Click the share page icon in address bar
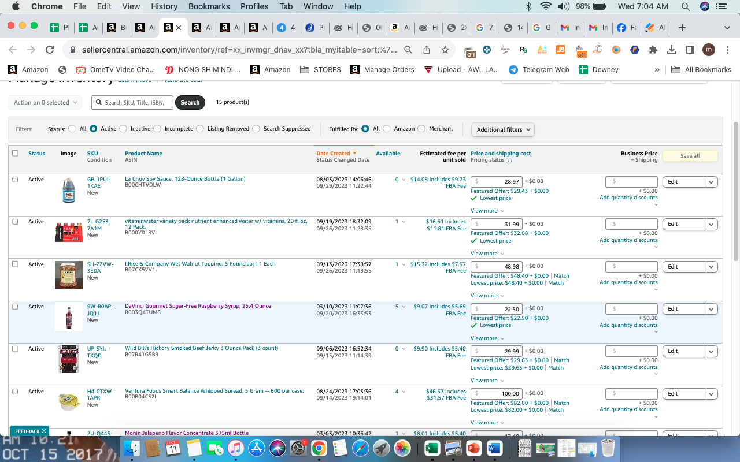This screenshot has height=462, width=740. pos(427,50)
